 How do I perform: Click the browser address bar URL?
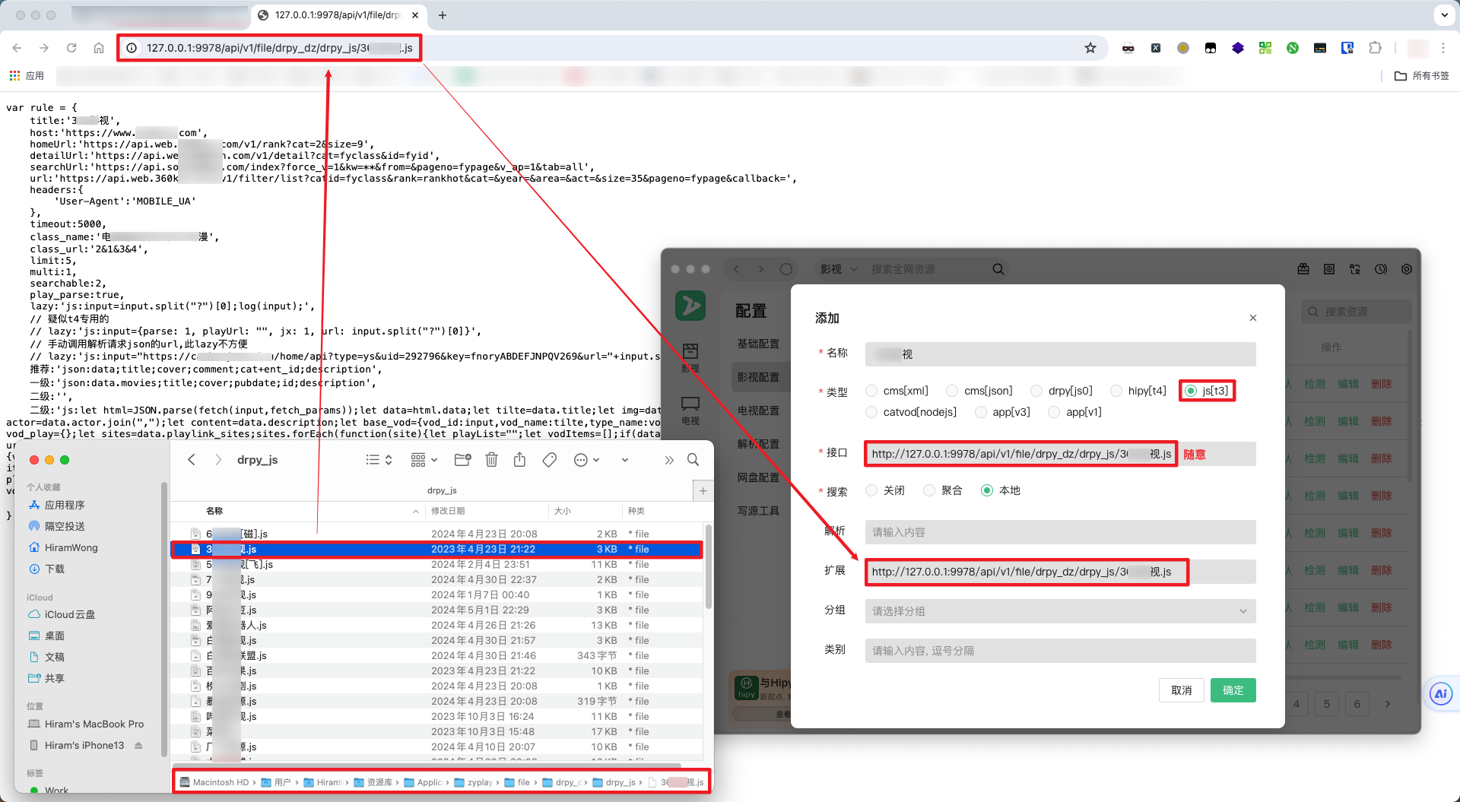point(279,48)
